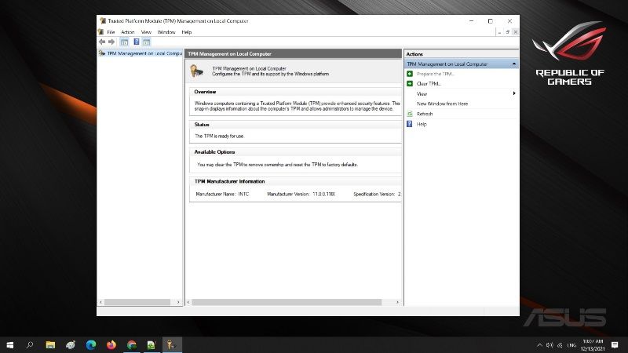Click the center pane horizontal scrollbar thumb

point(287,302)
